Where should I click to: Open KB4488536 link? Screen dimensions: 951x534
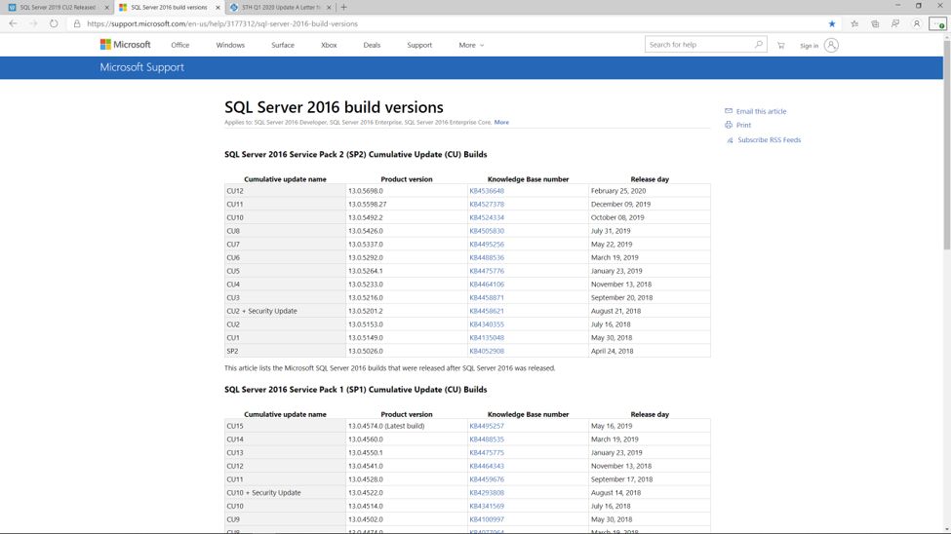coord(487,257)
